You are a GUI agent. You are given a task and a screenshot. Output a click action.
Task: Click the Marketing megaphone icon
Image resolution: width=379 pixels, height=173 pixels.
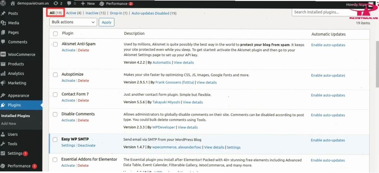(3, 83)
